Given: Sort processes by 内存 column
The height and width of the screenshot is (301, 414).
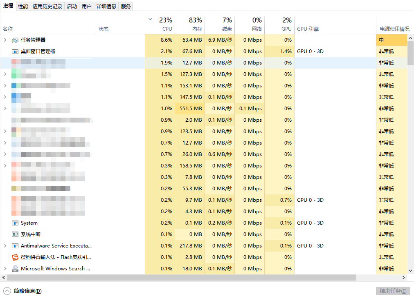Looking at the screenshot, I should [x=190, y=25].
